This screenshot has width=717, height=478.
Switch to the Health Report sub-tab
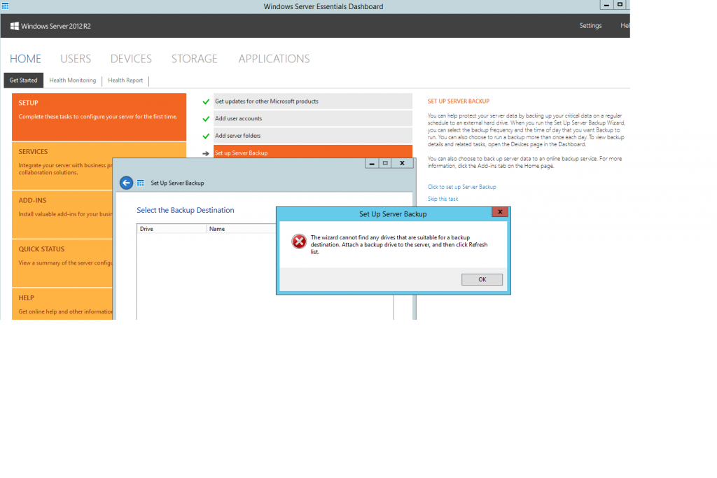(x=125, y=80)
